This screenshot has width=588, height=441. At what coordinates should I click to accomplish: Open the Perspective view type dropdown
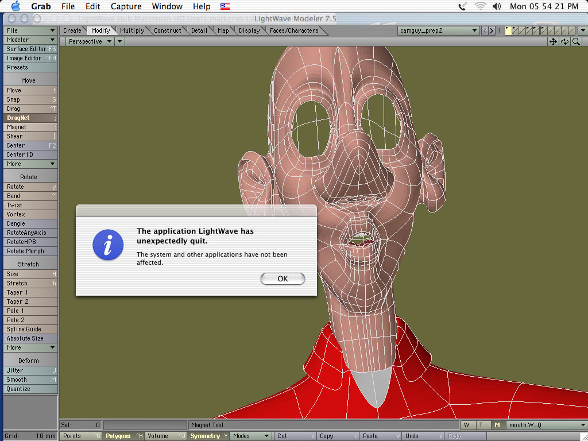pyautogui.click(x=90, y=41)
